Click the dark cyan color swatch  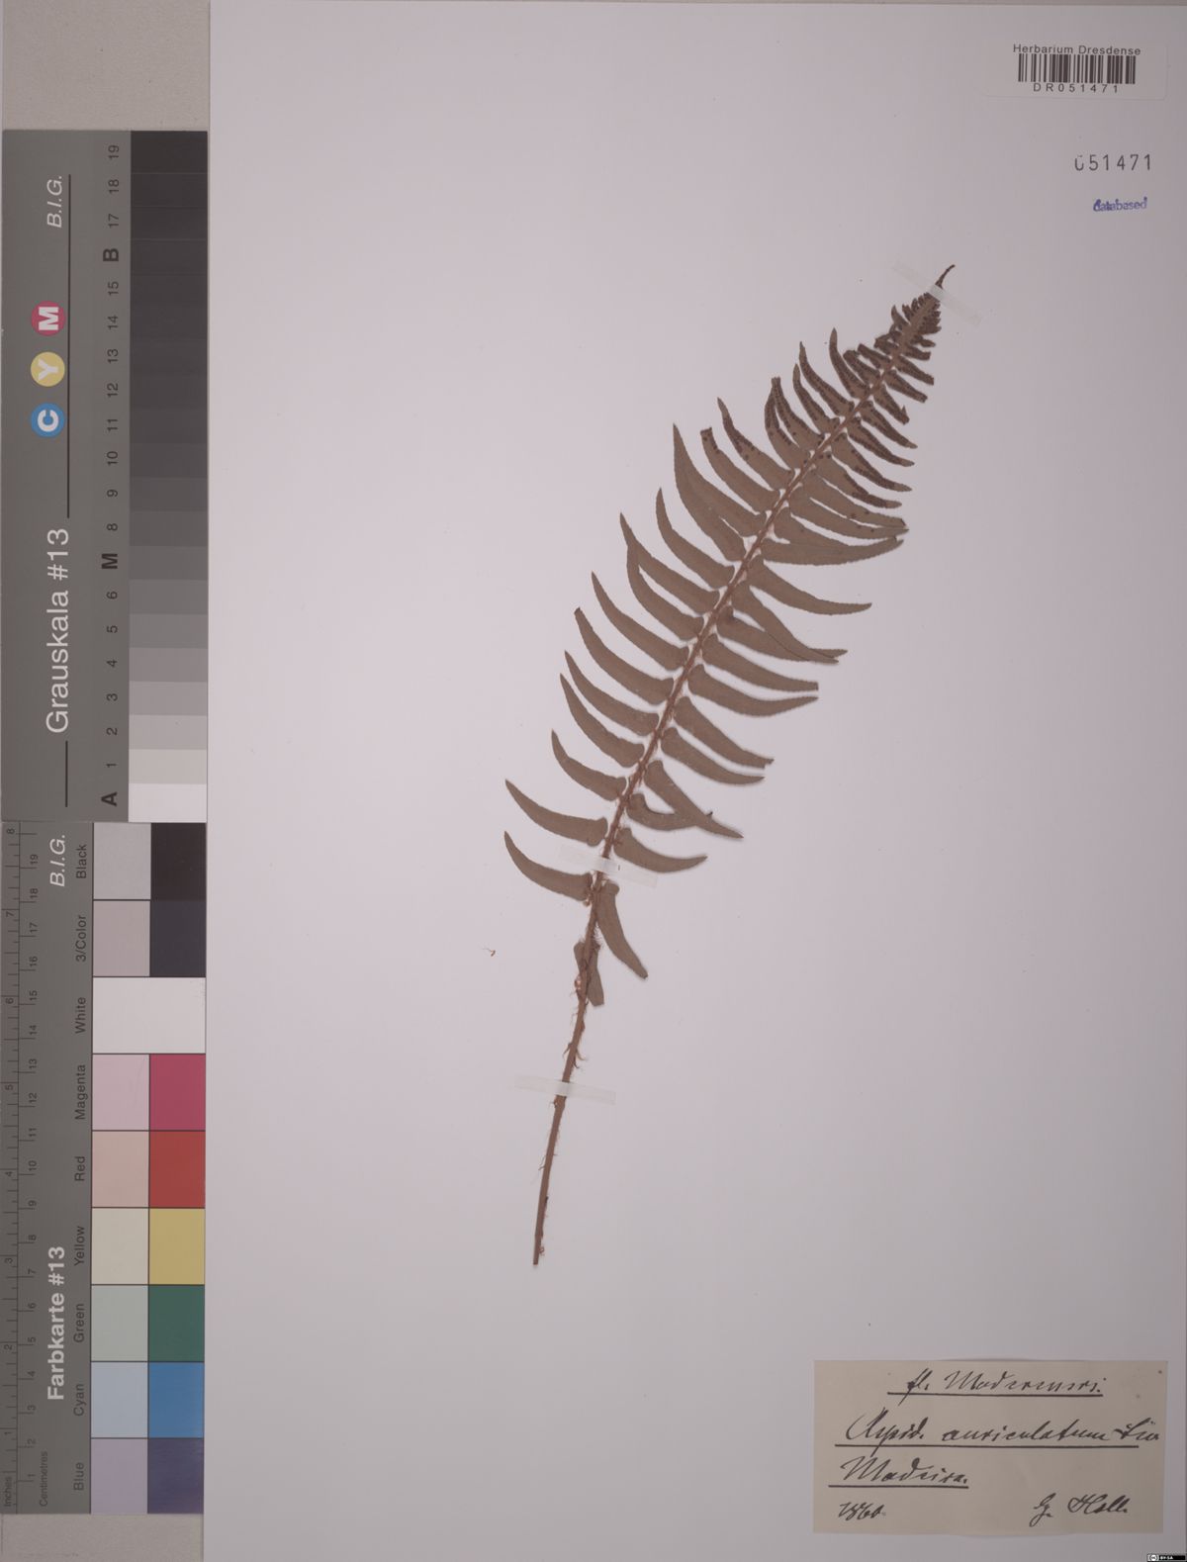[177, 1400]
